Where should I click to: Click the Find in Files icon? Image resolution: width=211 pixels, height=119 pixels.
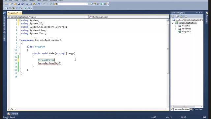click(56, 4)
